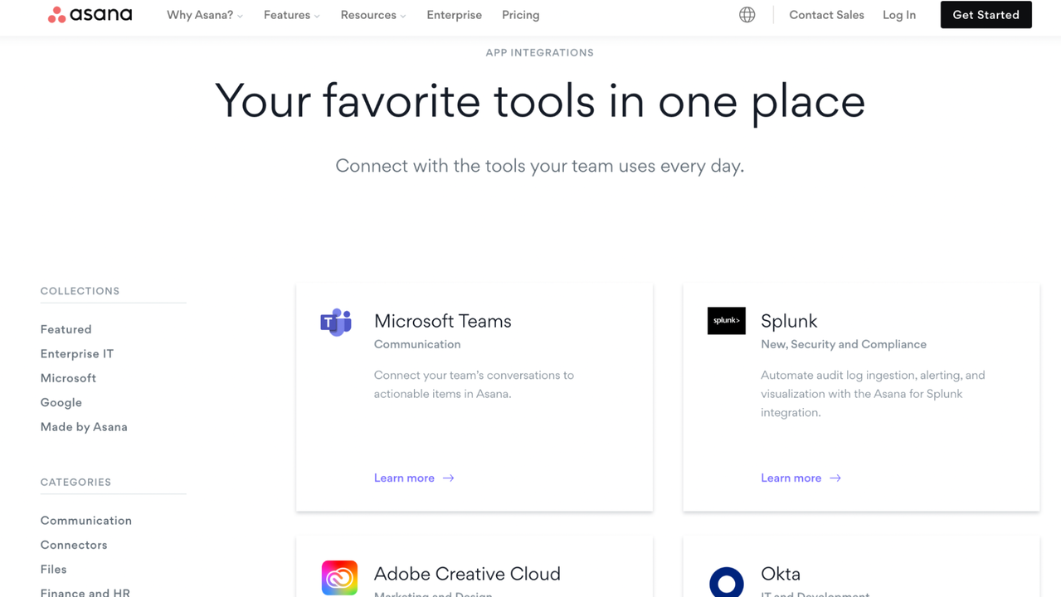Click the Contact Sales link
This screenshot has width=1061, height=597.
coord(826,15)
